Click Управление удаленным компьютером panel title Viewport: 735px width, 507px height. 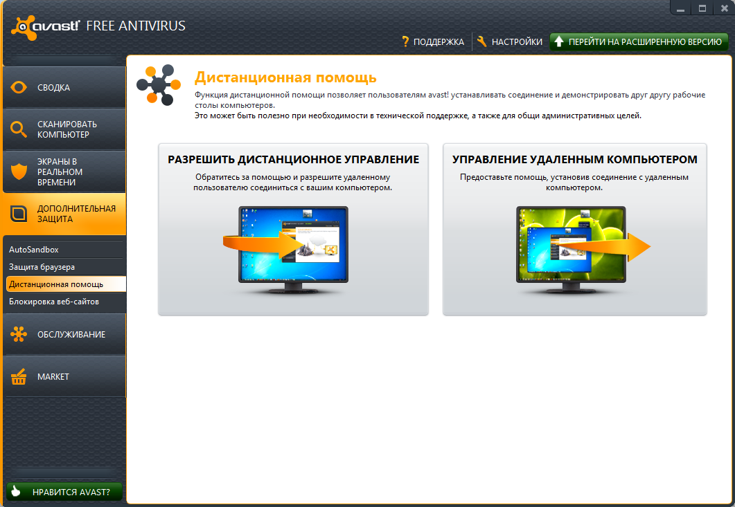pyautogui.click(x=575, y=159)
